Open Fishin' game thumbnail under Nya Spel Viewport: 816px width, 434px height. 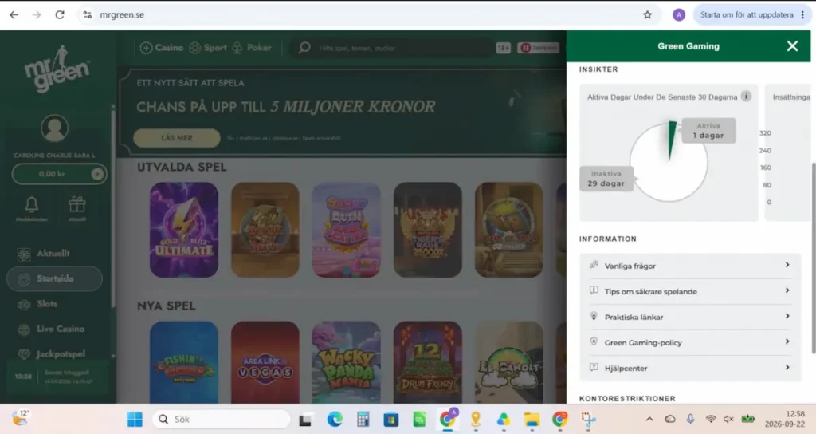pos(184,363)
